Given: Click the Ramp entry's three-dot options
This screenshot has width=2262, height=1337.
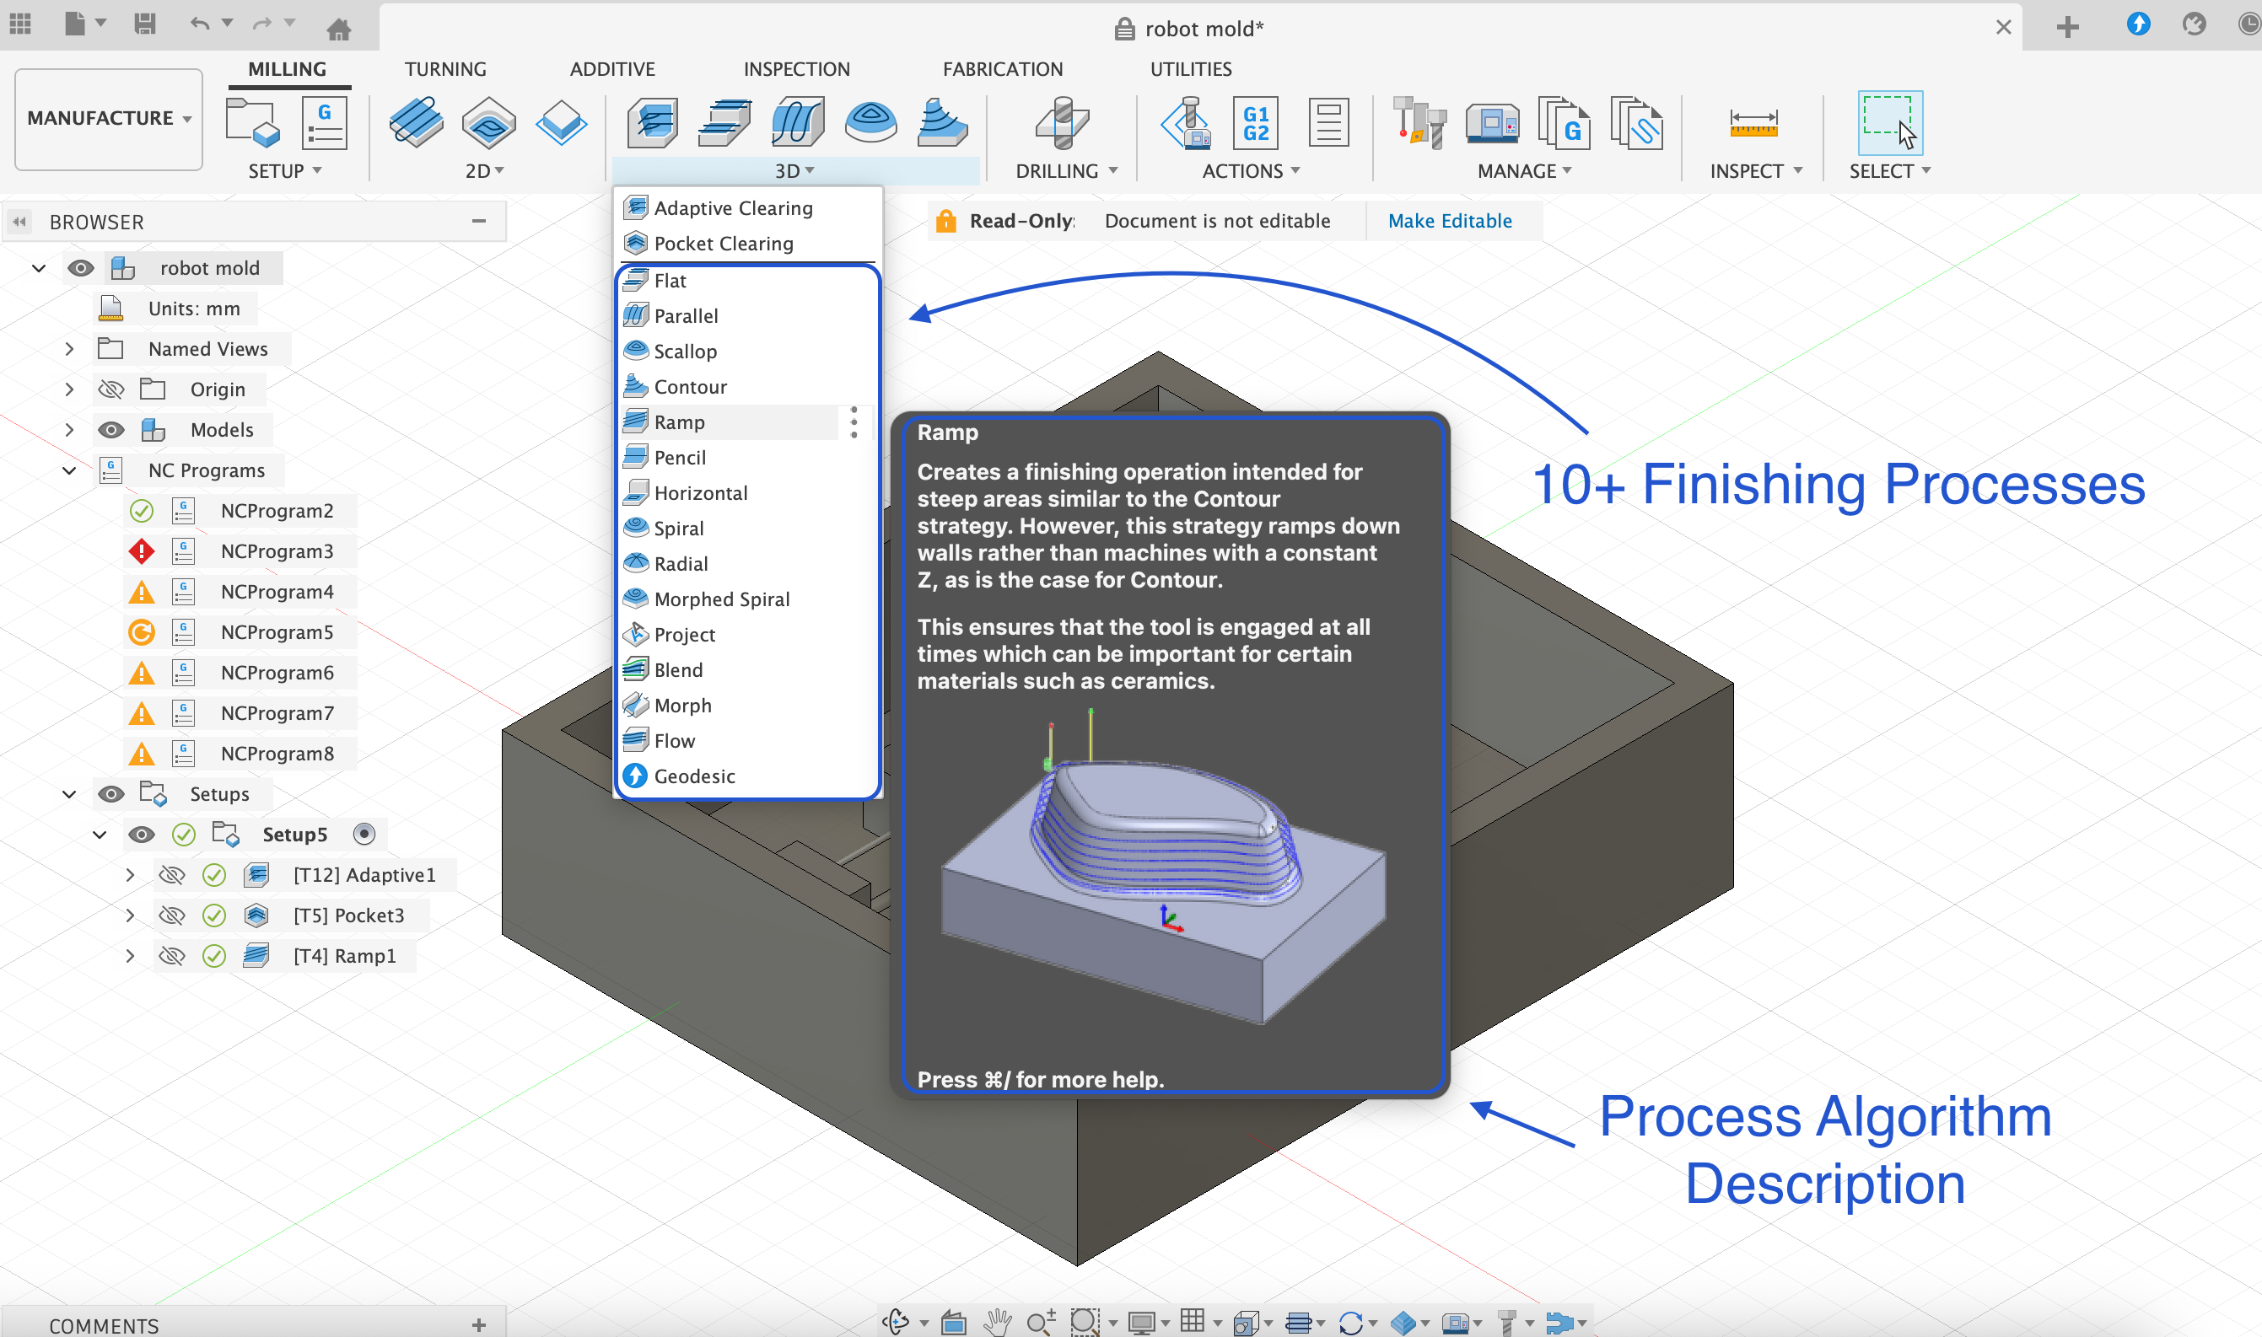Looking at the screenshot, I should click(854, 422).
